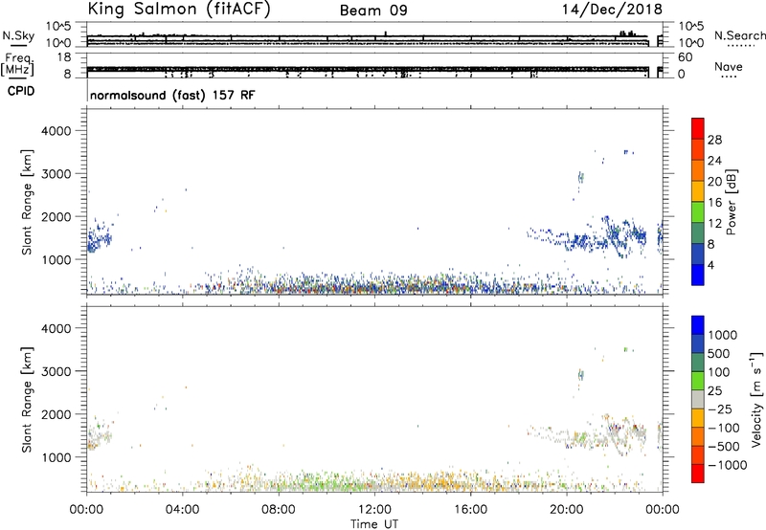Click the '16:00' time axis tick label
The height and width of the screenshot is (530, 766).
(470, 510)
